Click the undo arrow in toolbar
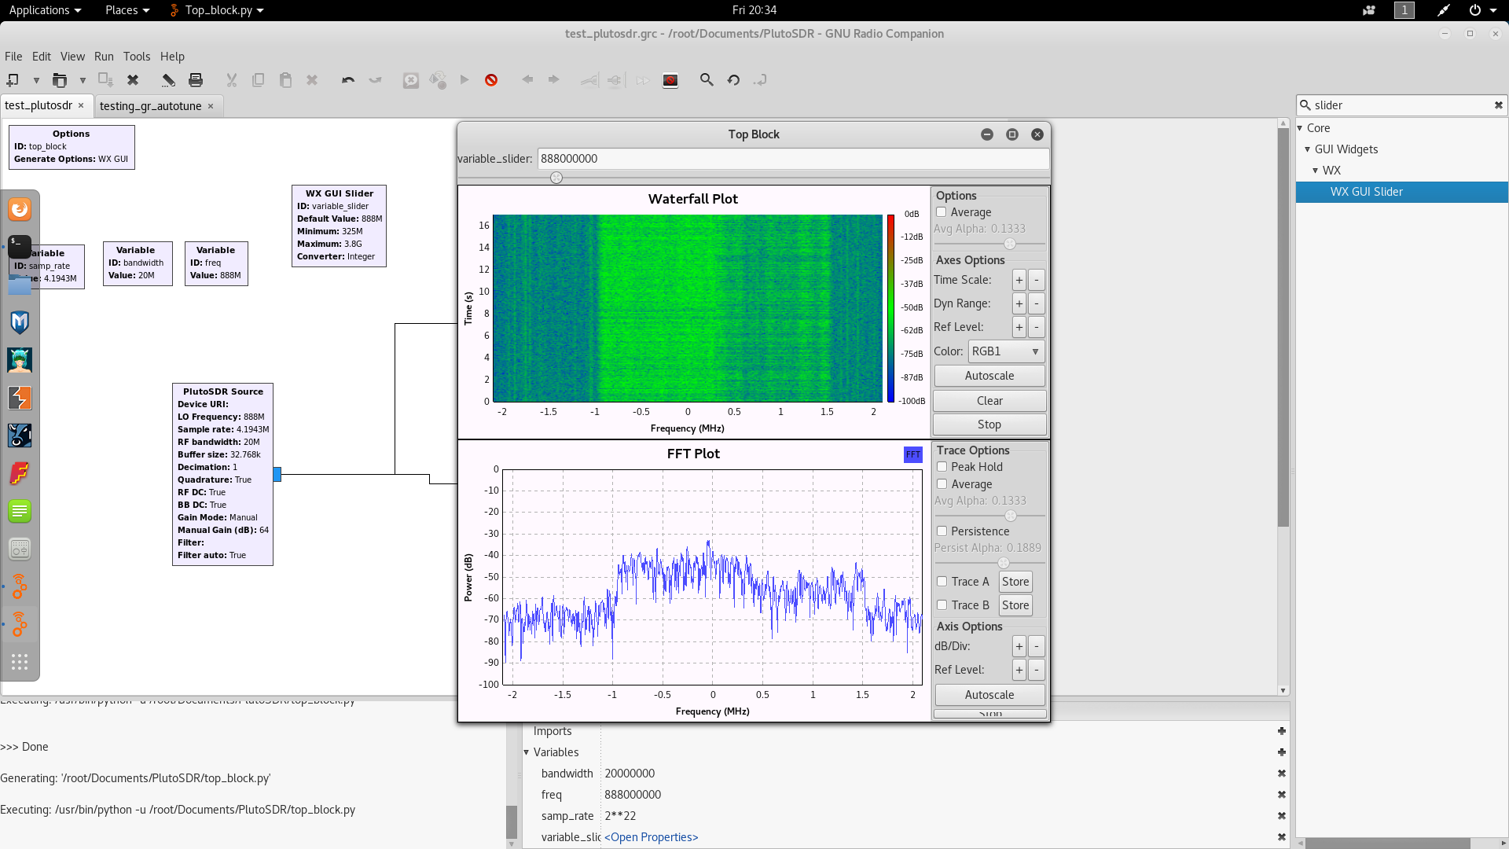This screenshot has height=849, width=1509. point(348,80)
